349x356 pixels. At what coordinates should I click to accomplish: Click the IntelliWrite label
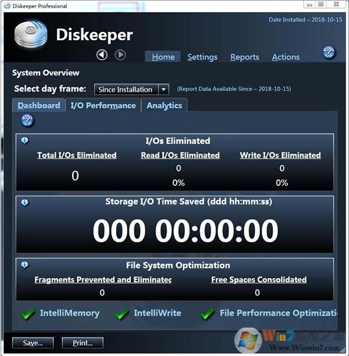click(157, 313)
